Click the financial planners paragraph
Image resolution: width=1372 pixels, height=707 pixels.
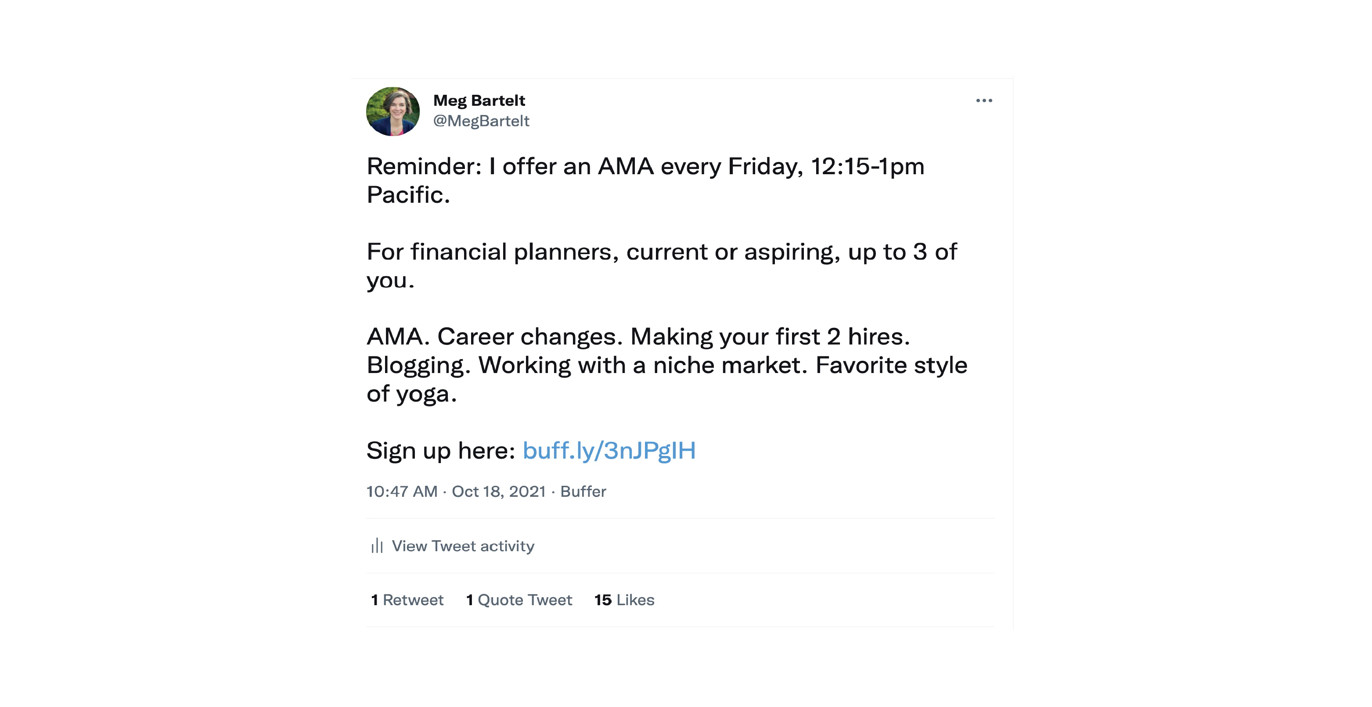coord(662,266)
